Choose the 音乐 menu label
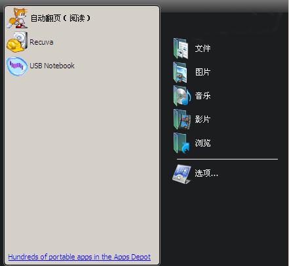289x266 pixels. 202,96
